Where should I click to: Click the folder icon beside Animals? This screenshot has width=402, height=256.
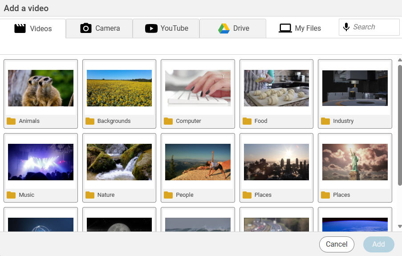[11, 121]
